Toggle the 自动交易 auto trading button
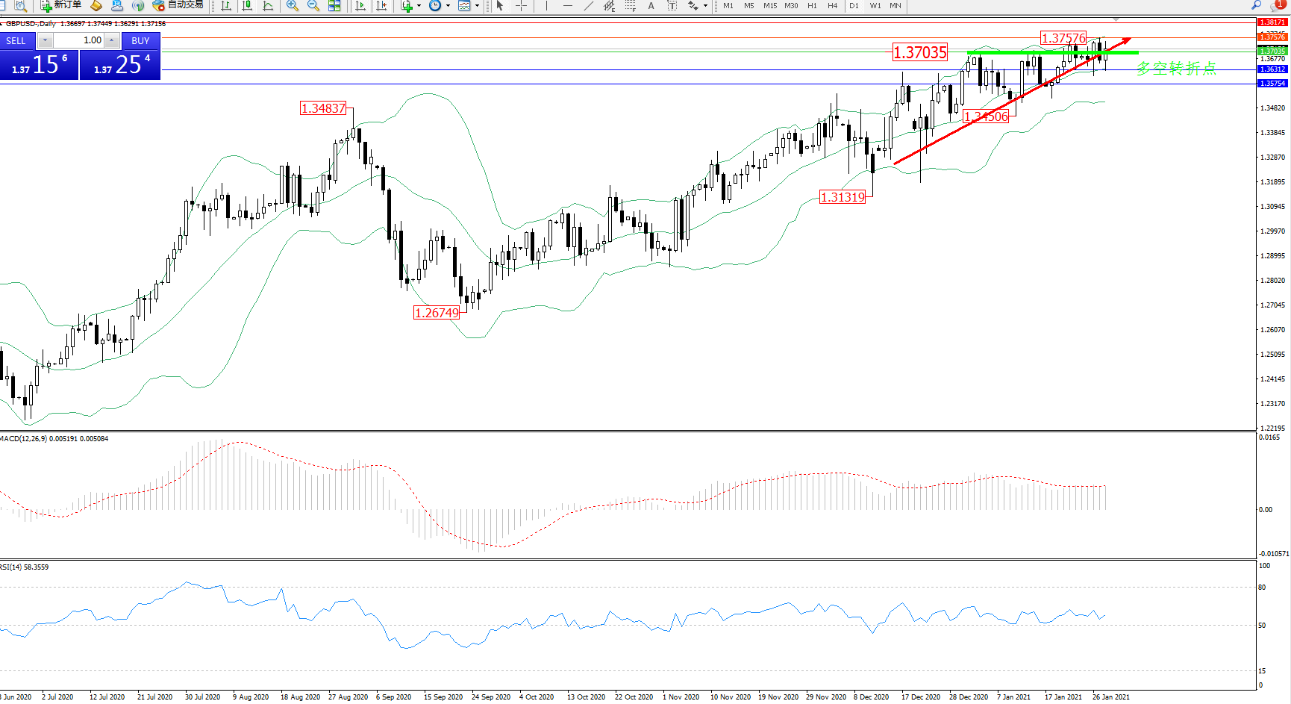 (x=178, y=5)
